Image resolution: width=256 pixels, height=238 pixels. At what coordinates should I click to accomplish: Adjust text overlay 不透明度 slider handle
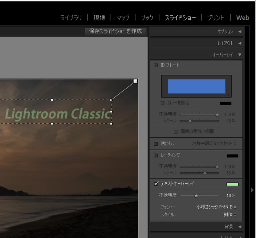[196, 196]
